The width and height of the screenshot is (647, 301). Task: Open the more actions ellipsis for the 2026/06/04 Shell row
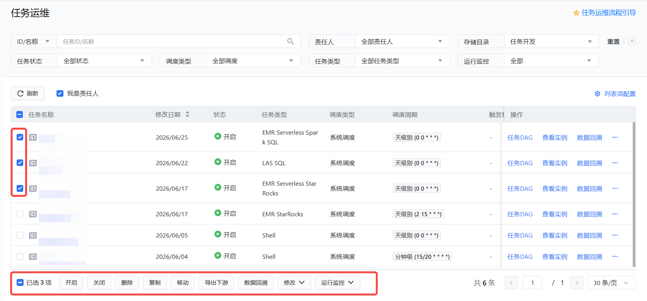tap(615, 257)
